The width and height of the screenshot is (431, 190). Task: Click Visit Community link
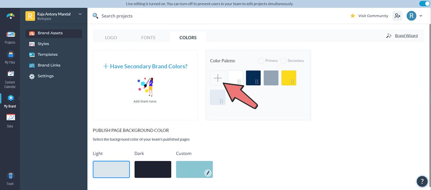(373, 16)
